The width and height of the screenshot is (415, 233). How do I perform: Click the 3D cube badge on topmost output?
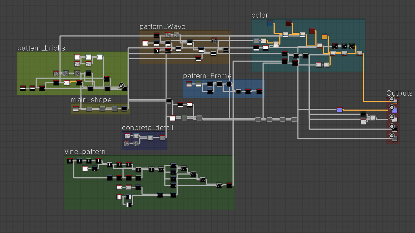pos(392,99)
